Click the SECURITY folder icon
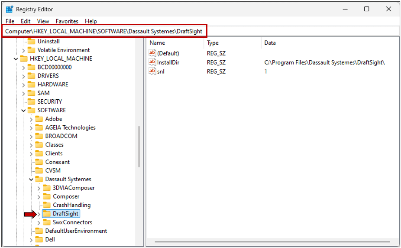 pyautogui.click(x=31, y=101)
